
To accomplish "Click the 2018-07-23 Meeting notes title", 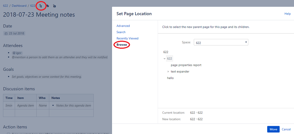I will tap(39, 15).
